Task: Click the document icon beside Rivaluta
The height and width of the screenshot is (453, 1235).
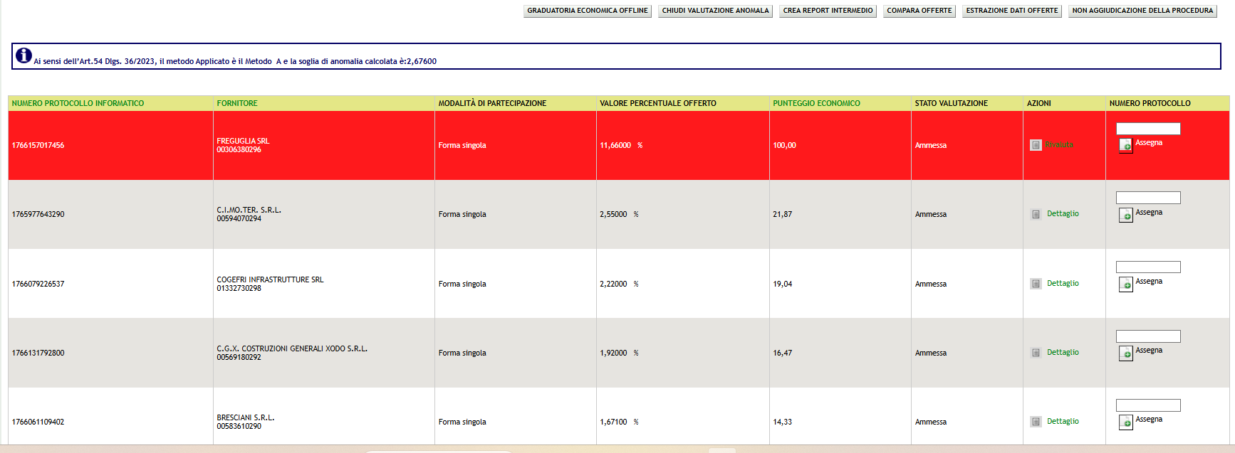Action: (1036, 145)
